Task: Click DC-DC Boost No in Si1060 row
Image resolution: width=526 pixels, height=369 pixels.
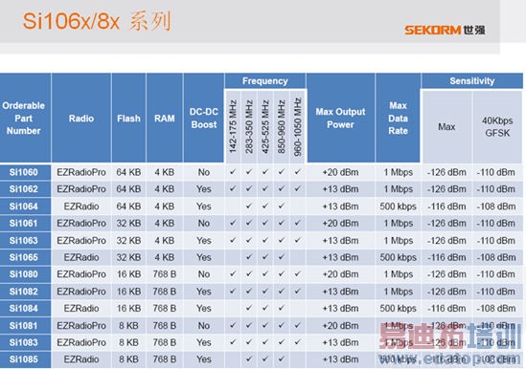Action: tap(204, 172)
